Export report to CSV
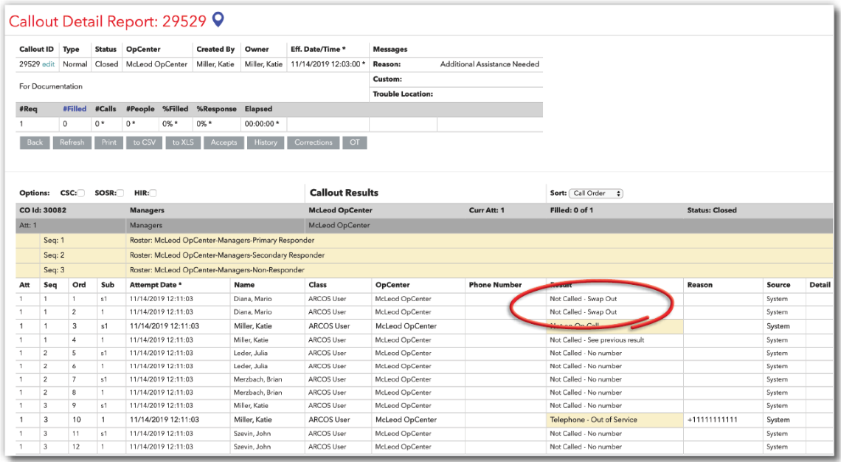The image size is (841, 462). tap(144, 142)
